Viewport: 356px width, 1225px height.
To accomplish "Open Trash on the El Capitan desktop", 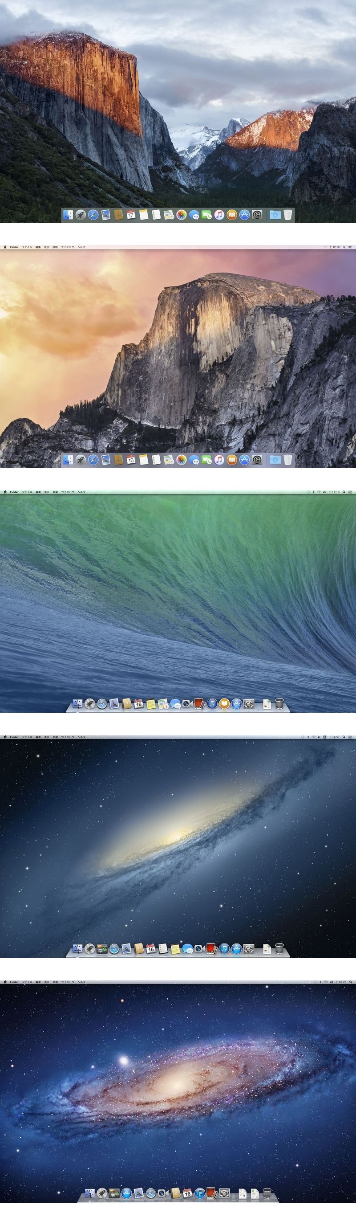I will click(287, 215).
